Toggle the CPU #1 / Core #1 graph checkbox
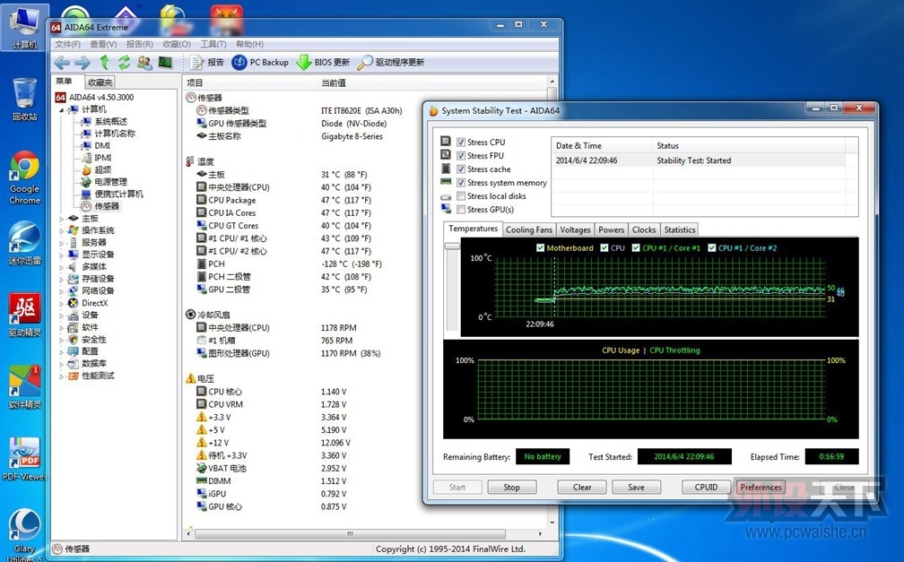Viewport: 904px width, 562px height. coord(636,248)
